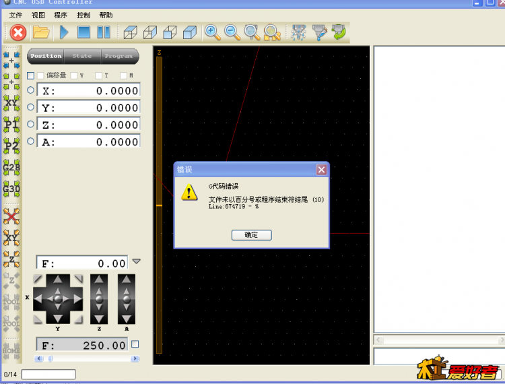
Task: Click the horizontal scrollbar under code panel
Action: click(439, 340)
